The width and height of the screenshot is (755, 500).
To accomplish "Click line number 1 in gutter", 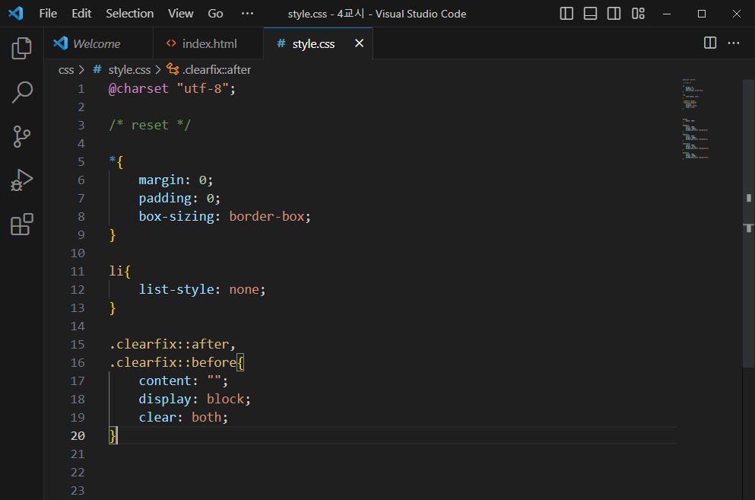I will pyautogui.click(x=81, y=89).
